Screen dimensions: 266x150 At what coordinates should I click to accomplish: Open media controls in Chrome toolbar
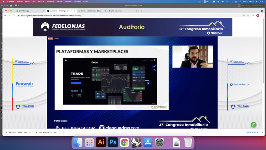(253, 16)
